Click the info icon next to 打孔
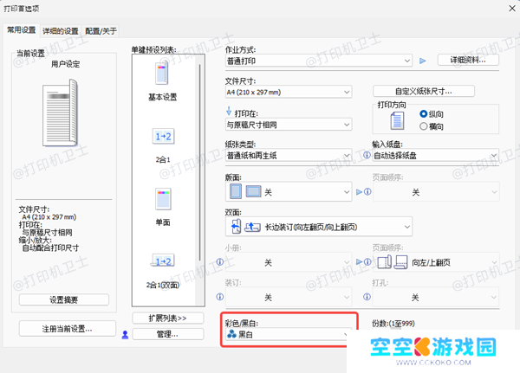This screenshot has height=373, width=520. 367,297
